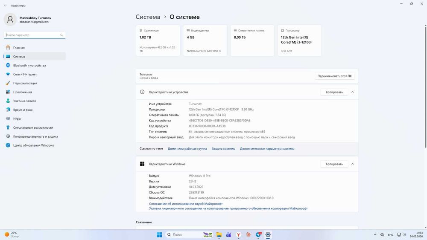
Task: Select Система in the sidebar
Action: (x=35, y=57)
